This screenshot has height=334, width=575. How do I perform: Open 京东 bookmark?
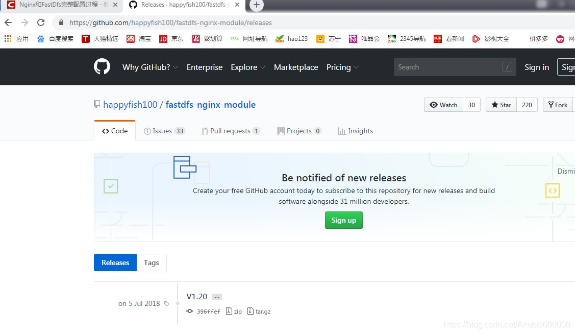click(171, 38)
